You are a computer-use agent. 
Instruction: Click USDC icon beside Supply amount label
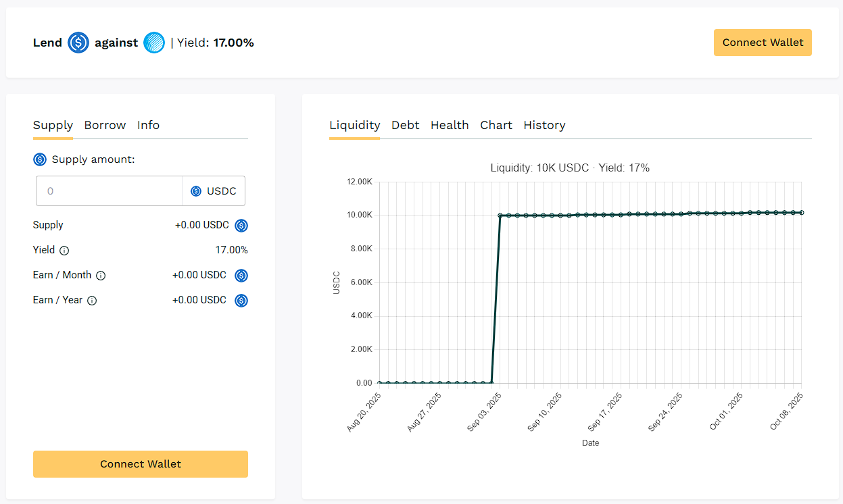(40, 159)
